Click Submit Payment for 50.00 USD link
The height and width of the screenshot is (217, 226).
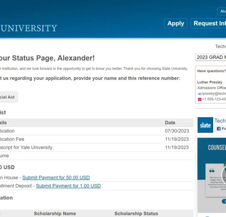coord(56,178)
